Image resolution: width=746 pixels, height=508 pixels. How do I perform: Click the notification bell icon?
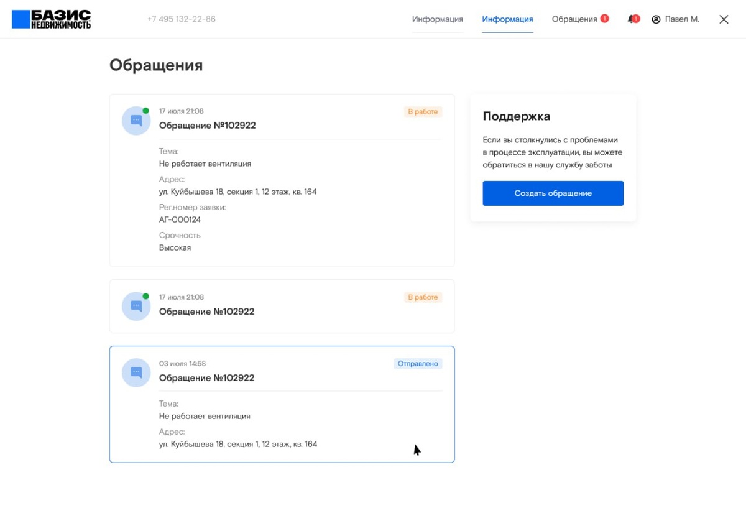coord(632,19)
